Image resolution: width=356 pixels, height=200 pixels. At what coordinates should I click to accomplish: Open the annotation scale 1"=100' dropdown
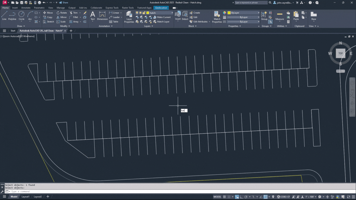click(x=311, y=197)
